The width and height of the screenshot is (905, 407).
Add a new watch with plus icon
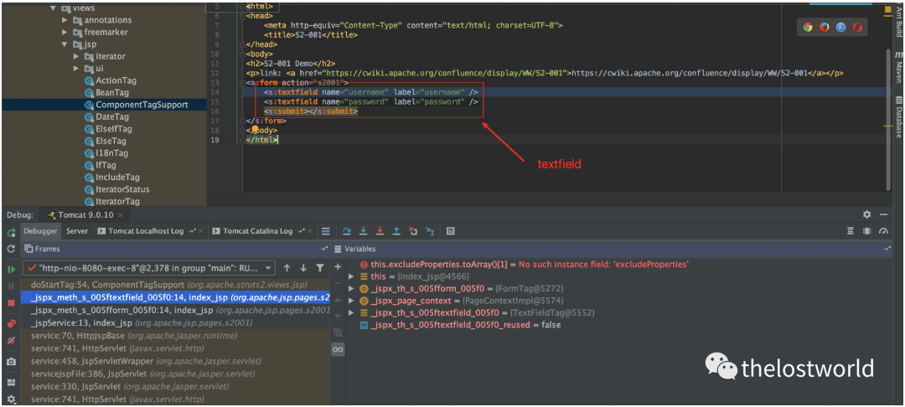[x=338, y=267]
